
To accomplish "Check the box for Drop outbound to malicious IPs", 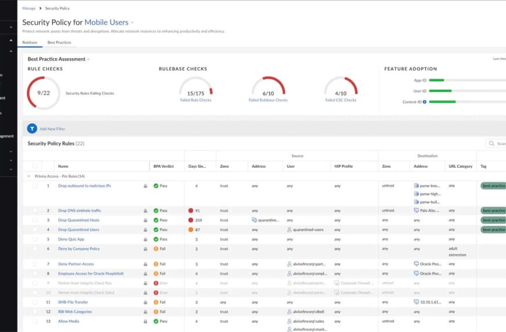I will coord(35,186).
